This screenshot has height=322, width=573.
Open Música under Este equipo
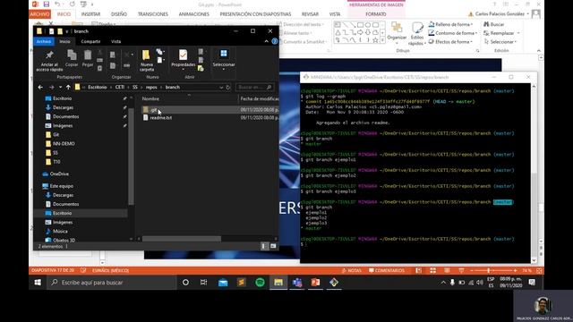pyautogui.click(x=60, y=232)
